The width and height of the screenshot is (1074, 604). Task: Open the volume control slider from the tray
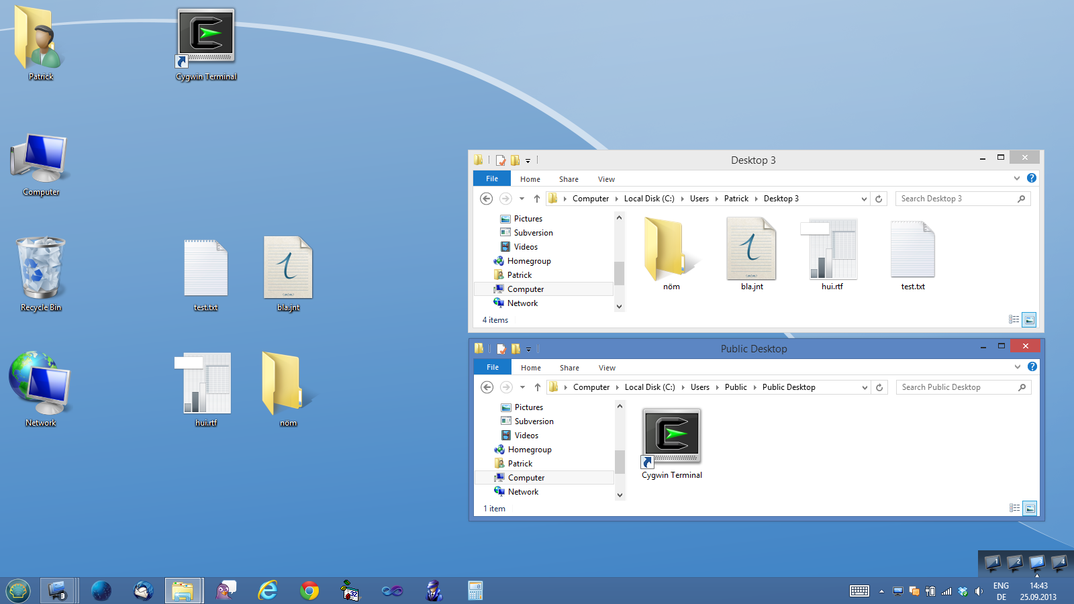pos(979,591)
